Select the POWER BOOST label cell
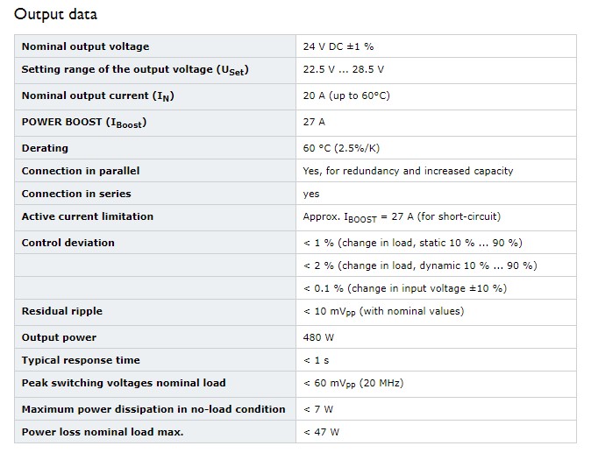The height and width of the screenshot is (460, 591). click(155, 124)
